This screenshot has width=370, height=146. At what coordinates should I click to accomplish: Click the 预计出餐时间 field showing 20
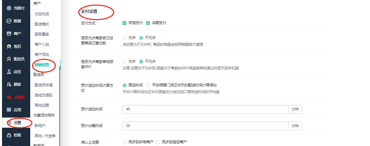click(205, 126)
